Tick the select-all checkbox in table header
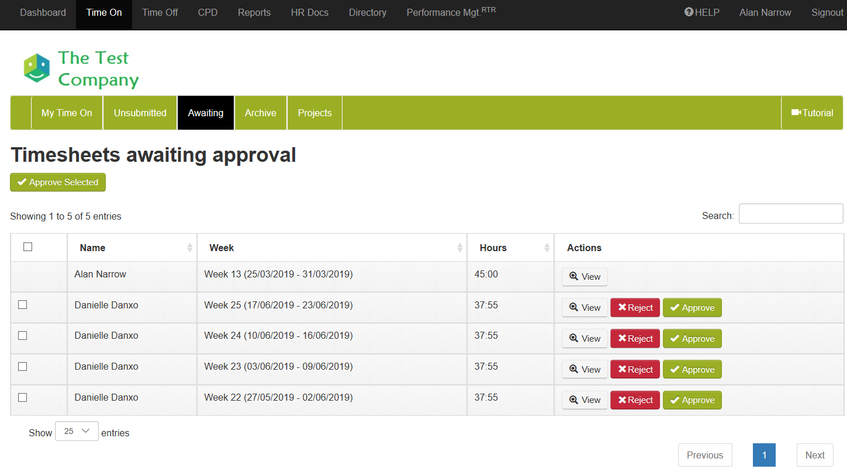The height and width of the screenshot is (476, 847). pyautogui.click(x=27, y=247)
